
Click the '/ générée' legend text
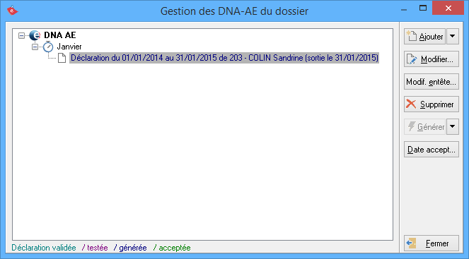[x=130, y=248]
